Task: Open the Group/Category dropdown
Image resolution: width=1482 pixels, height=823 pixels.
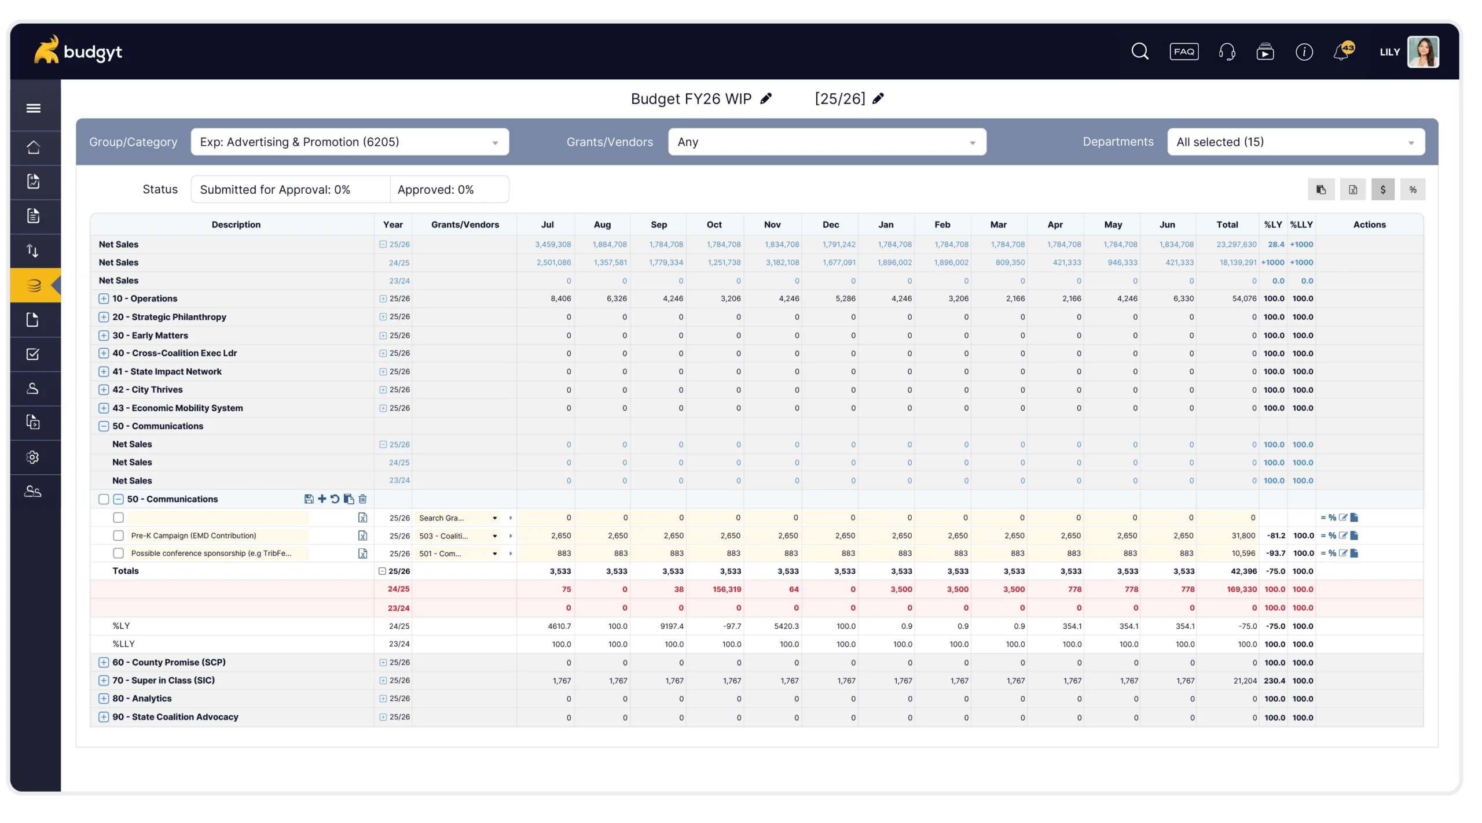Action: click(x=350, y=142)
